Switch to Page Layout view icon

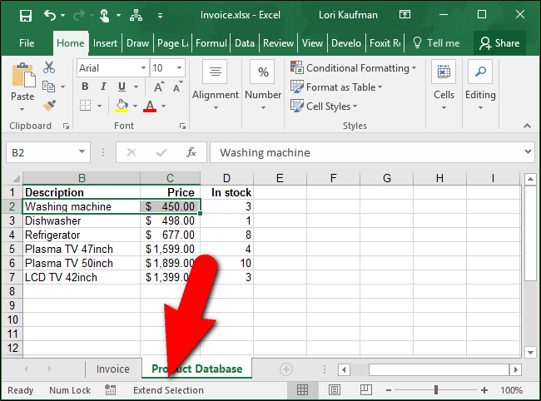click(x=334, y=389)
